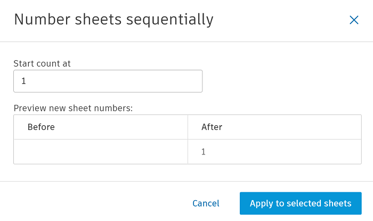373x221 pixels.
Task: Place cursor in the start count box
Action: [x=108, y=81]
